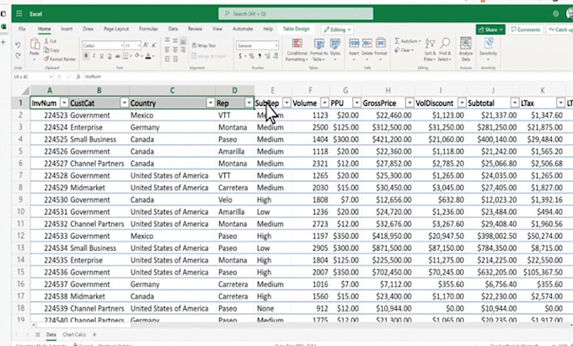Image resolution: width=573 pixels, height=346 pixels.
Task: Apply center horizontal alignment
Action: coord(175,50)
